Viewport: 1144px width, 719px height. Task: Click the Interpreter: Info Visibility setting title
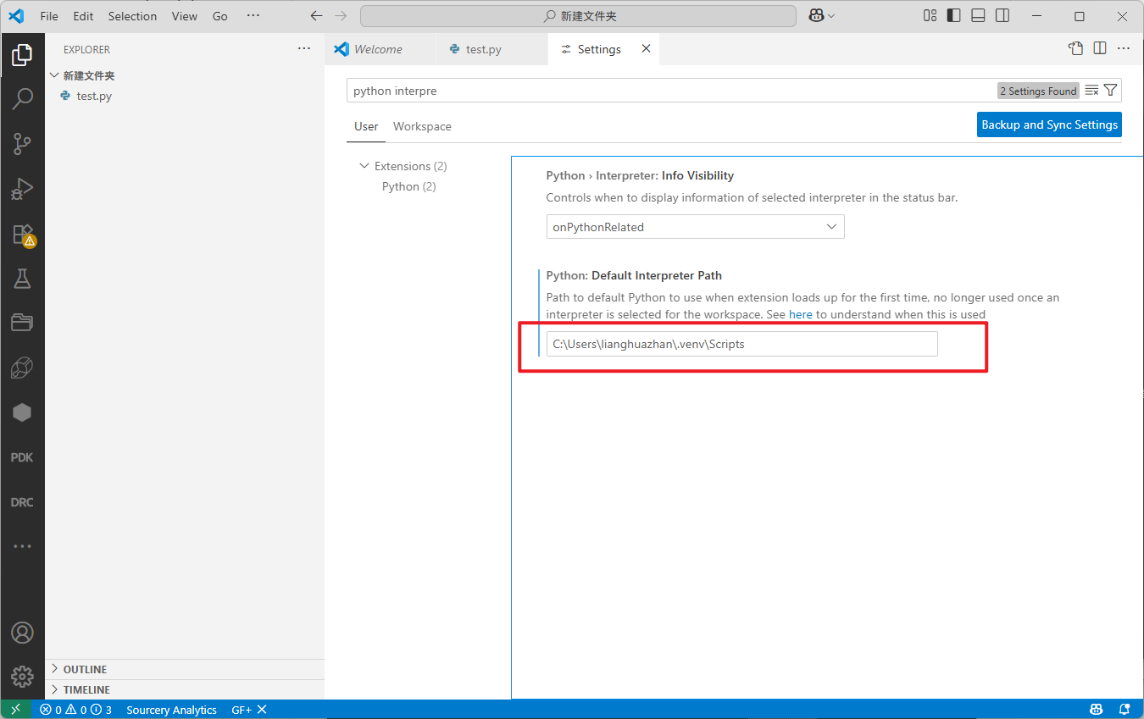point(640,175)
